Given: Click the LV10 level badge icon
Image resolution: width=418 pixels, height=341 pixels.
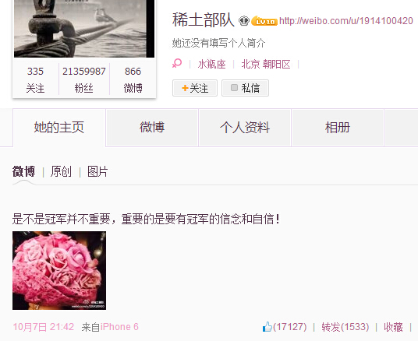Looking at the screenshot, I should [x=264, y=21].
